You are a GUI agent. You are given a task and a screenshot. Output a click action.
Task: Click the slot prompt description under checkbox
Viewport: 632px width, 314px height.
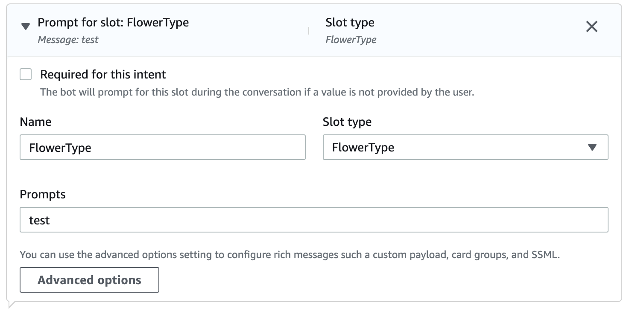(257, 92)
